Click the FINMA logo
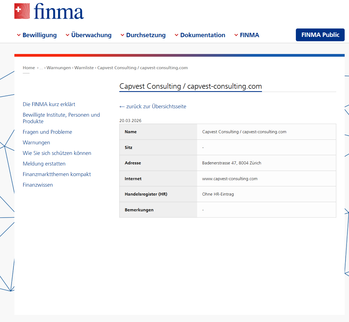 pyautogui.click(x=49, y=11)
